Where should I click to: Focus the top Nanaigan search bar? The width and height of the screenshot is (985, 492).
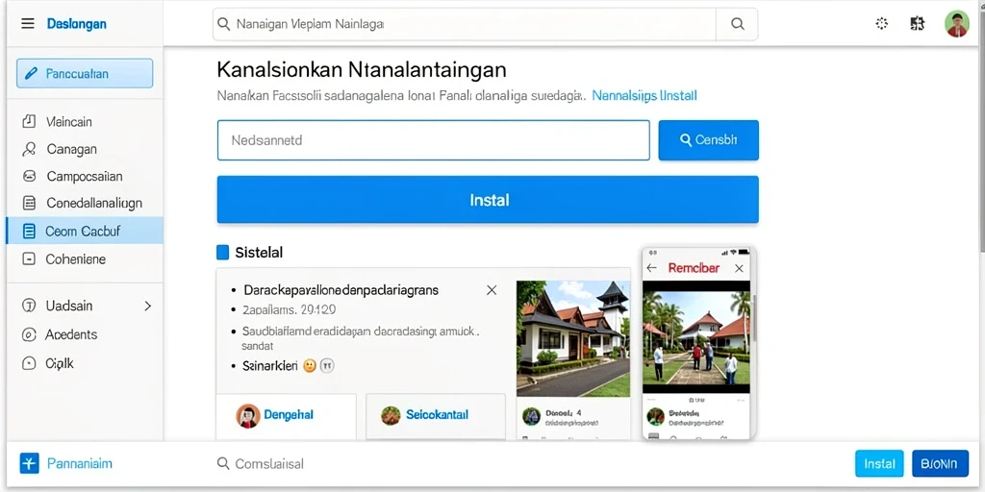465,24
